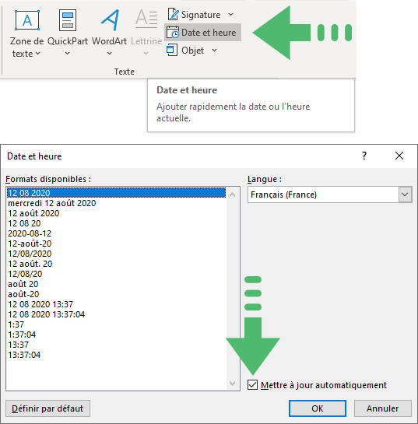The width and height of the screenshot is (418, 424).
Task: Toggle Mettre à jour automatiquement checkbox
Action: pos(252,384)
